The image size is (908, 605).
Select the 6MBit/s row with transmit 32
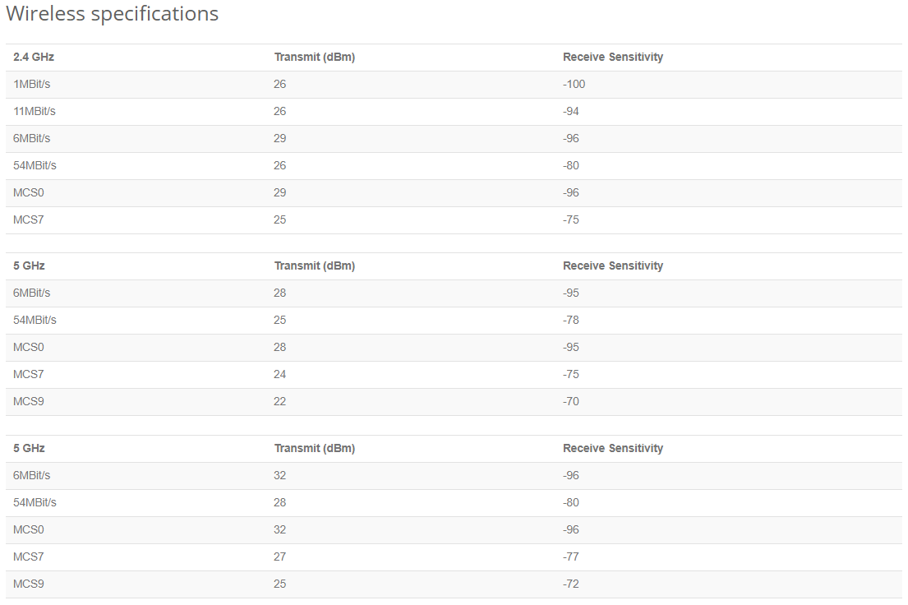pos(454,476)
